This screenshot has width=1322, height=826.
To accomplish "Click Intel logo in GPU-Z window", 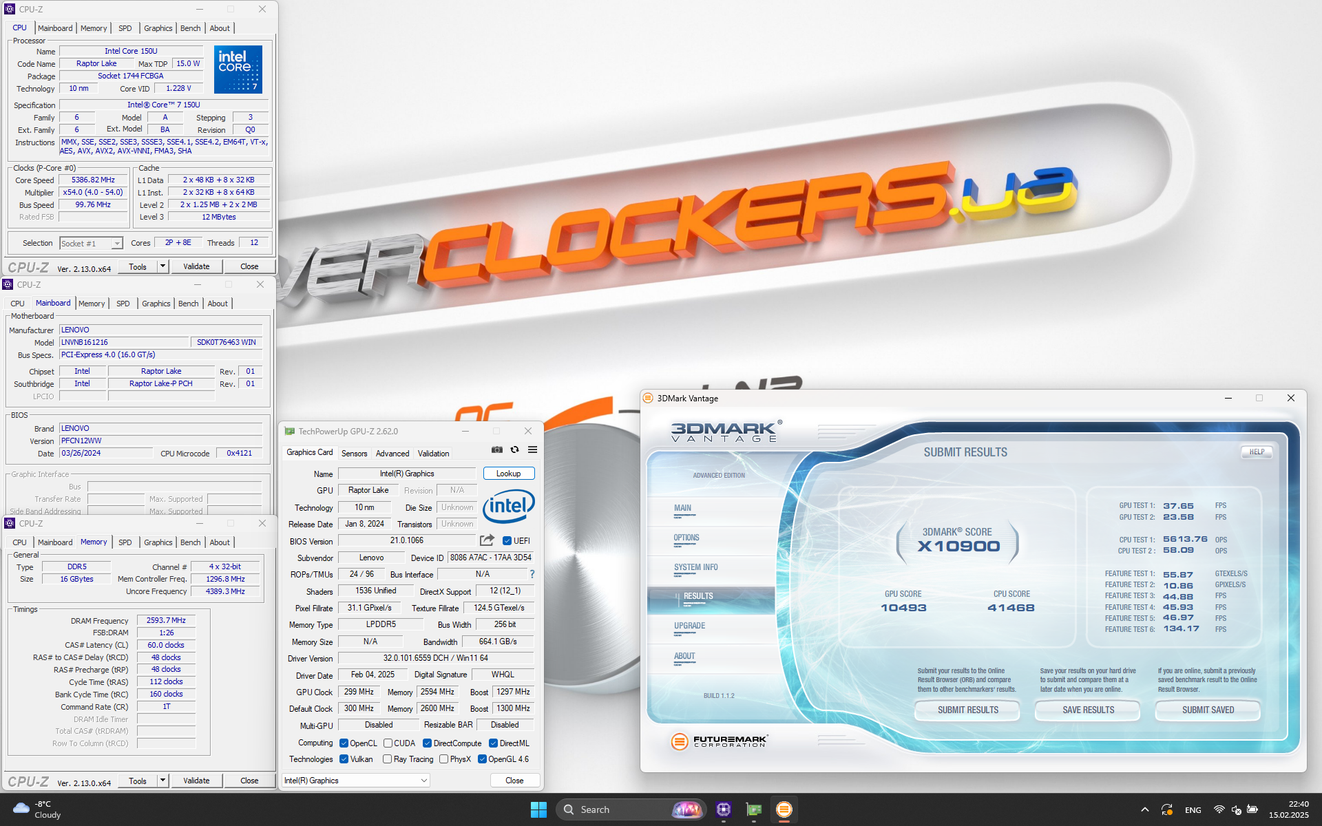I will pyautogui.click(x=508, y=507).
